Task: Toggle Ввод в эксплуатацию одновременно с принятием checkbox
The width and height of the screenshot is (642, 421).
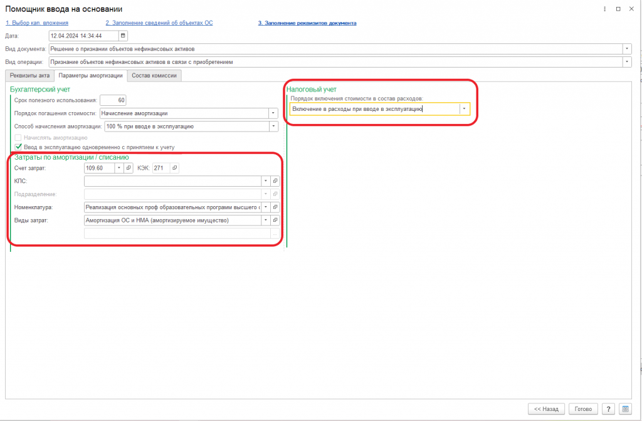Action: point(18,147)
